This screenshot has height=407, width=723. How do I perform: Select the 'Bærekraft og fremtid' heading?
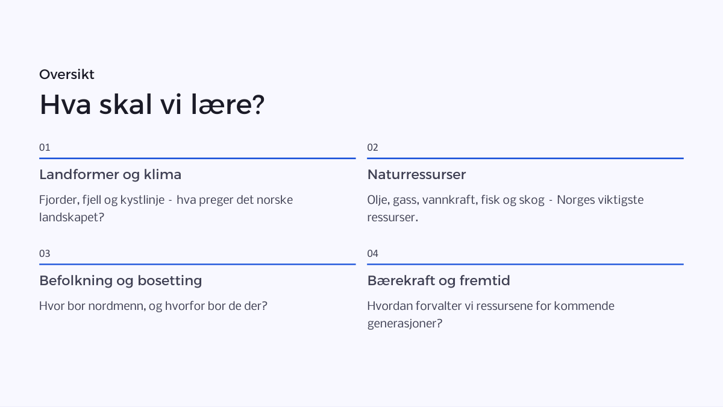pos(439,281)
